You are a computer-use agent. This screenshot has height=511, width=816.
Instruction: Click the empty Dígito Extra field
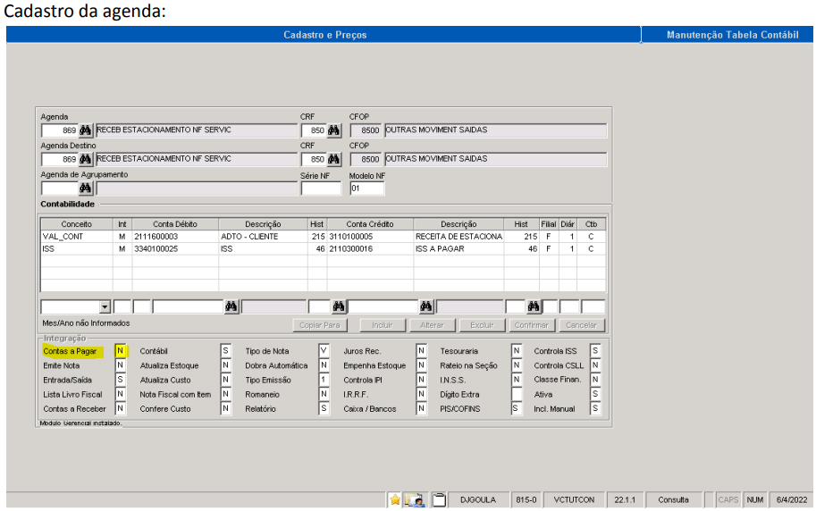point(517,394)
